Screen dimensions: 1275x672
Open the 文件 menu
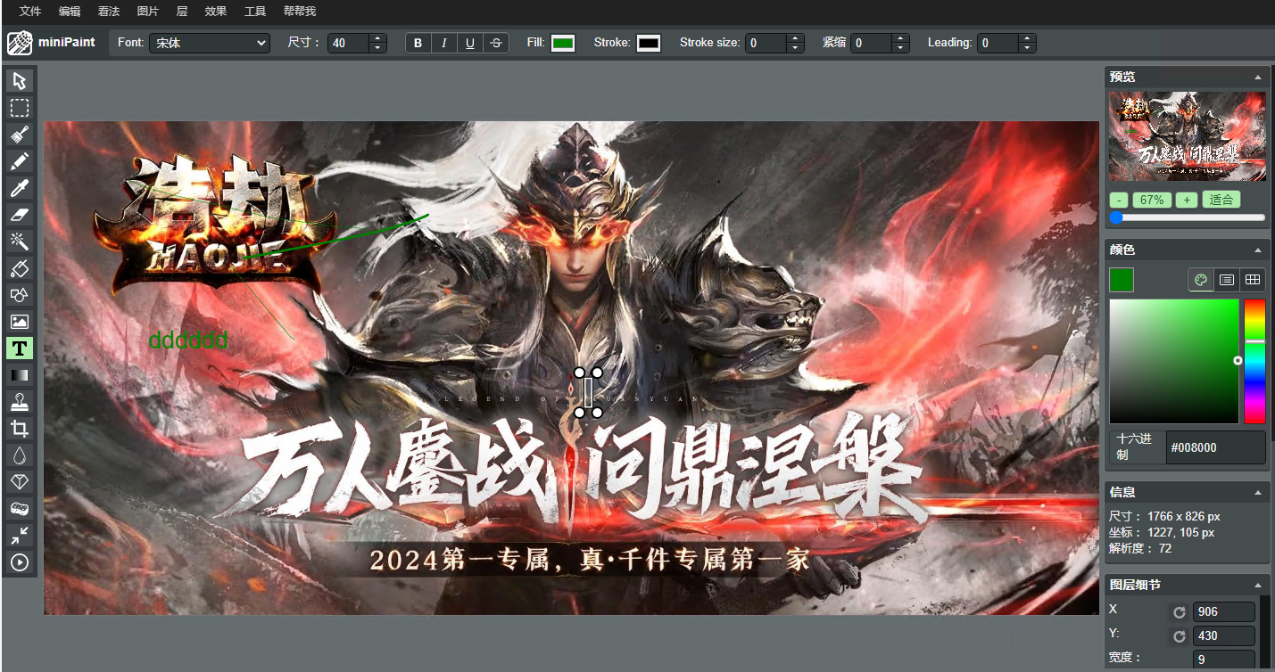(30, 12)
